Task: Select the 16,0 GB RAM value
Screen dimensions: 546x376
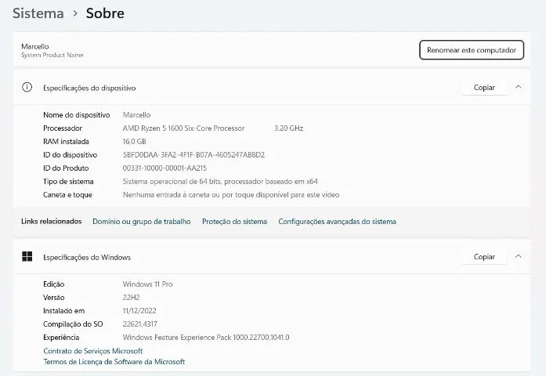Action: (x=134, y=141)
